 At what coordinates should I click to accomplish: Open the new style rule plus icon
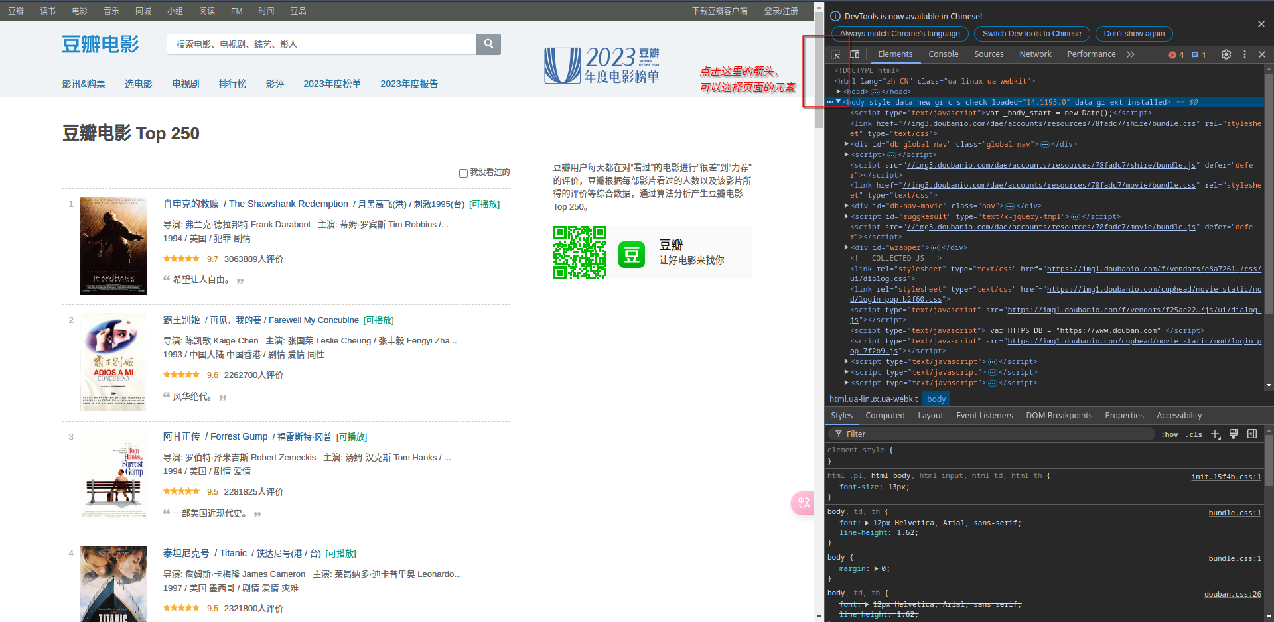(1216, 434)
